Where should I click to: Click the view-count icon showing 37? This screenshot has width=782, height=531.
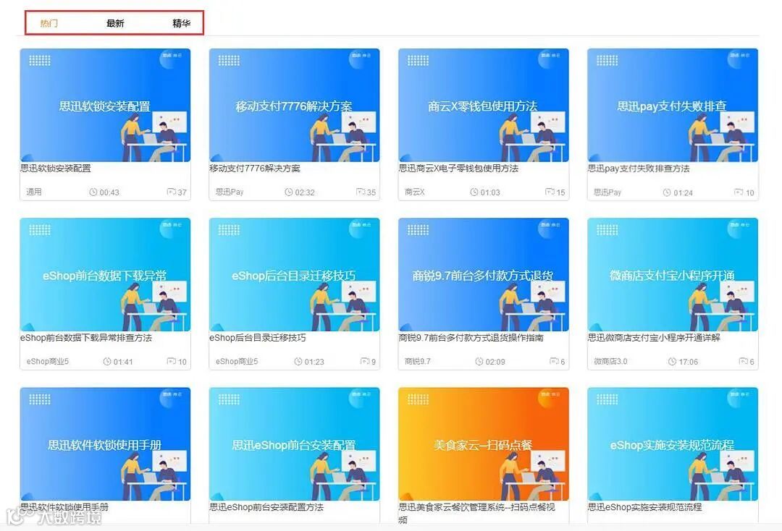coord(172,192)
